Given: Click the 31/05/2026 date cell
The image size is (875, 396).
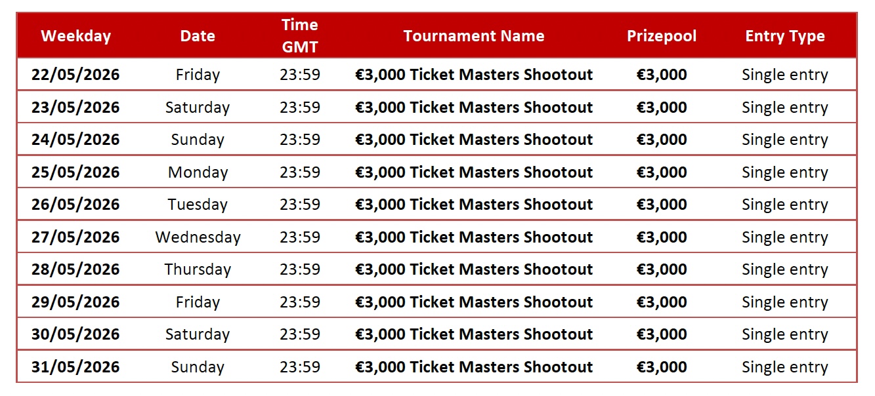Looking at the screenshot, I should (x=75, y=367).
